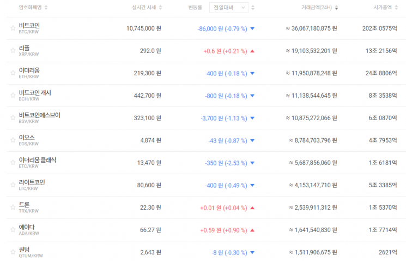This screenshot has width=406, height=261.
Task: Open the 이오스 coin link
Action: coord(27,138)
